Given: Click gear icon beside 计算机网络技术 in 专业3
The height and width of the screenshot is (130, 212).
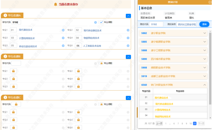Looking at the screenshot, I should pyautogui.click(x=63, y=38).
